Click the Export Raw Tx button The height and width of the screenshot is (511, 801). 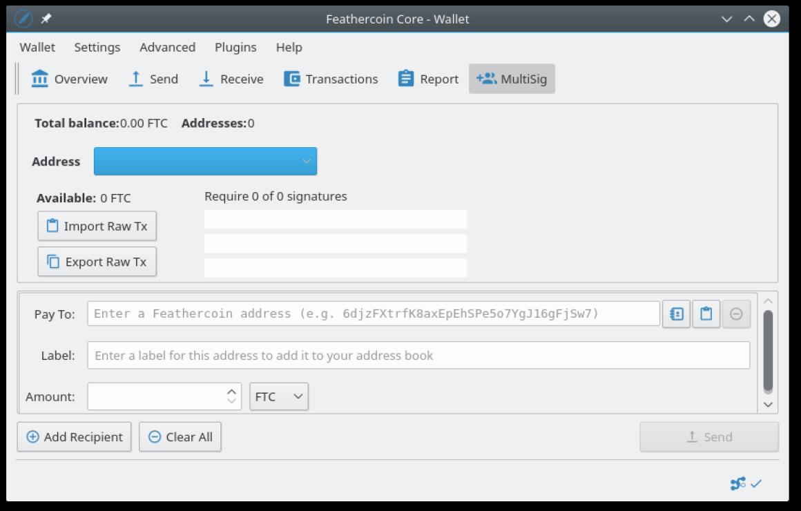click(97, 262)
